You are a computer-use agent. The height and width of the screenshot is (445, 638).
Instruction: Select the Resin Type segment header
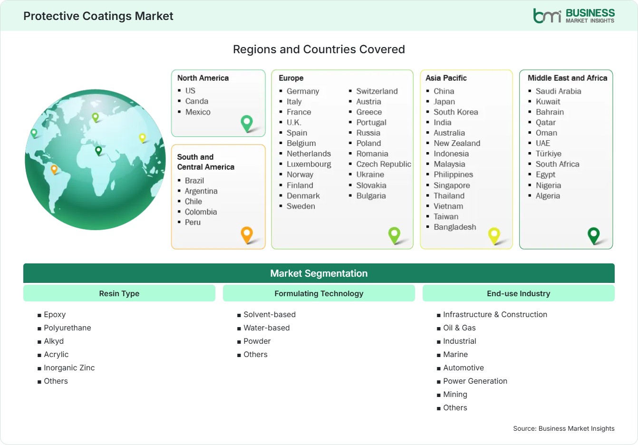pos(119,293)
